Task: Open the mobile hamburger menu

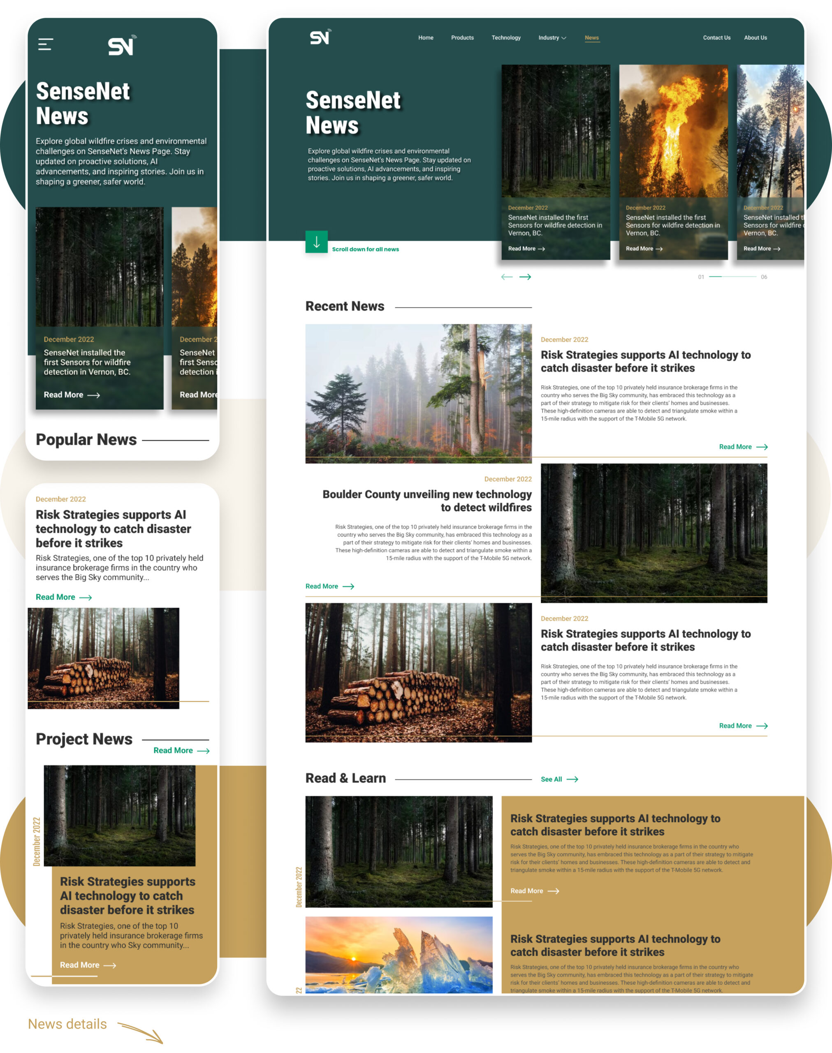Action: (x=45, y=44)
